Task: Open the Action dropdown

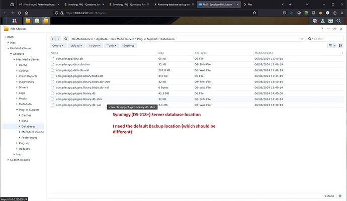Action: (x=94, y=46)
